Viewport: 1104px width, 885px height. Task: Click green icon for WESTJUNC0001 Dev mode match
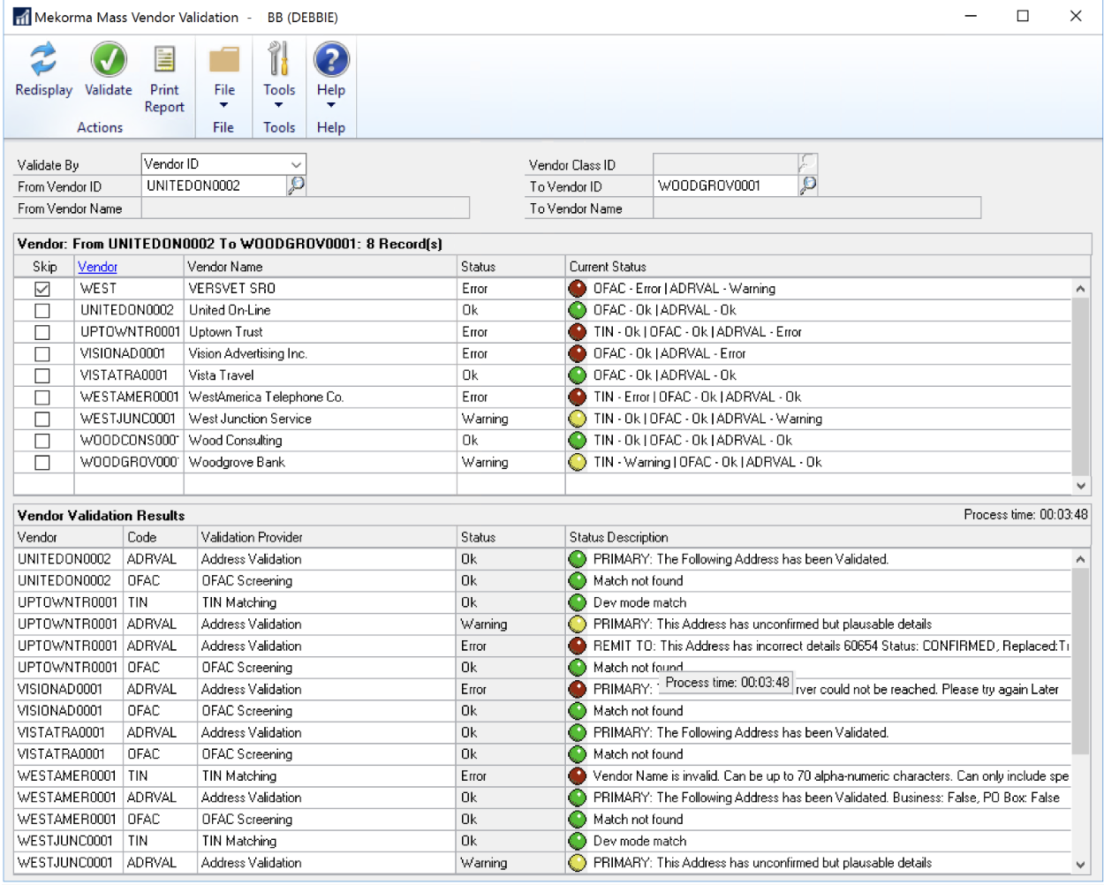tap(578, 841)
